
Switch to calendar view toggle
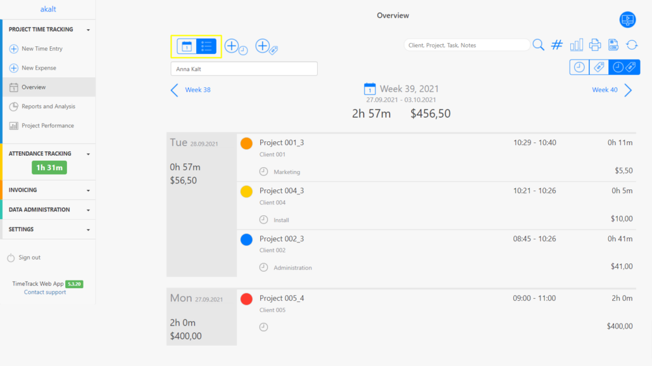pyautogui.click(x=187, y=46)
